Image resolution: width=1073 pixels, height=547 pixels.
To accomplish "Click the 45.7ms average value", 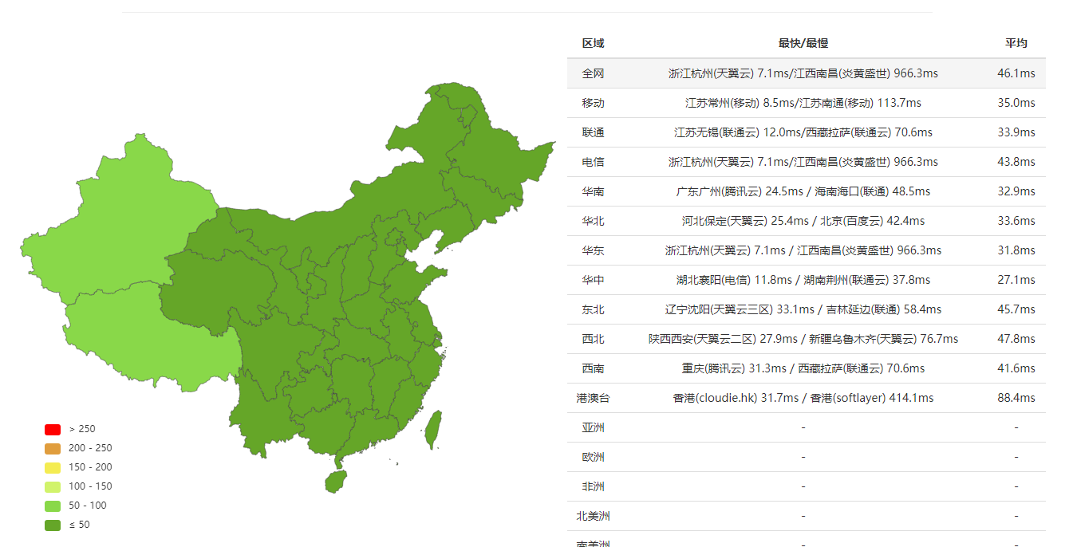I will click(1016, 309).
